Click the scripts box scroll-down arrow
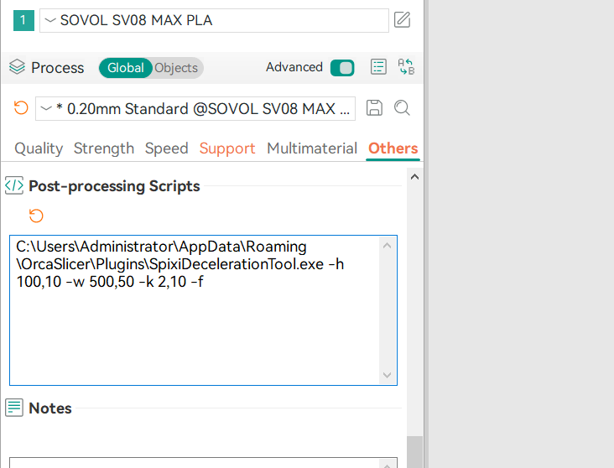 click(x=388, y=375)
